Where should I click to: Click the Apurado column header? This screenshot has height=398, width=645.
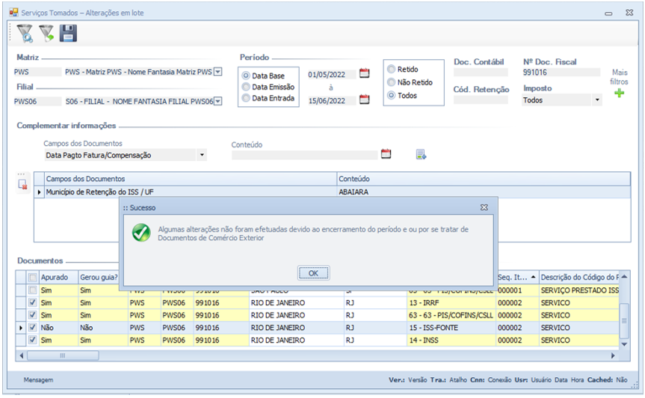tap(55, 278)
